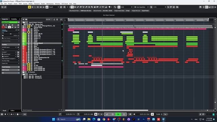Open Google Chrome from the taskbar

click(x=104, y=119)
